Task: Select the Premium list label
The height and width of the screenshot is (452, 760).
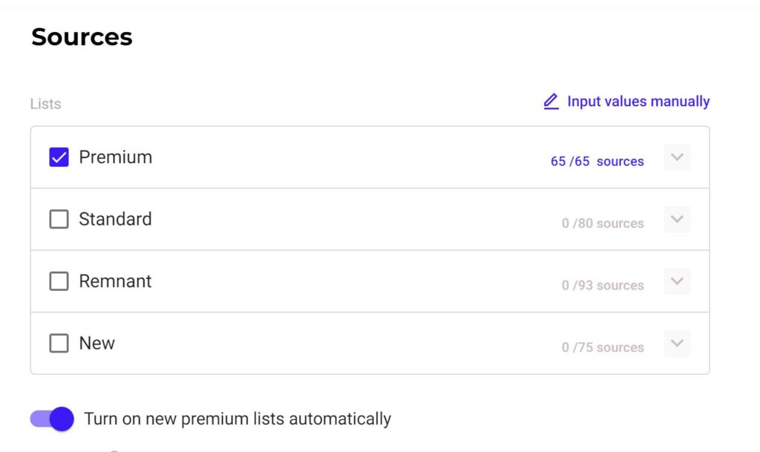Action: click(x=115, y=157)
